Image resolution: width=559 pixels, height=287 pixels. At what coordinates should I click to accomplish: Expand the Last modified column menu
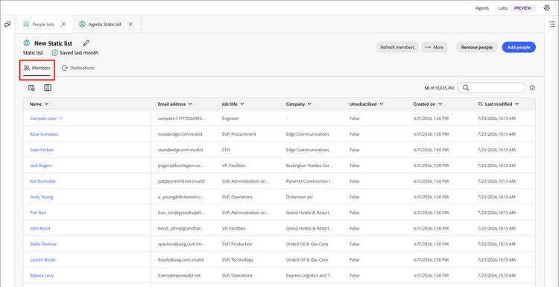tap(517, 104)
